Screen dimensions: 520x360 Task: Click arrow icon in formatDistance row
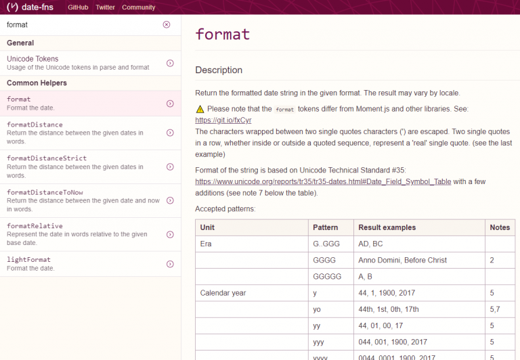click(x=170, y=133)
